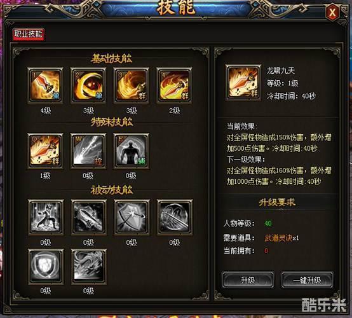The image size is (352, 318).
Task: Select the martial stance passive skill icon
Action: (46, 217)
